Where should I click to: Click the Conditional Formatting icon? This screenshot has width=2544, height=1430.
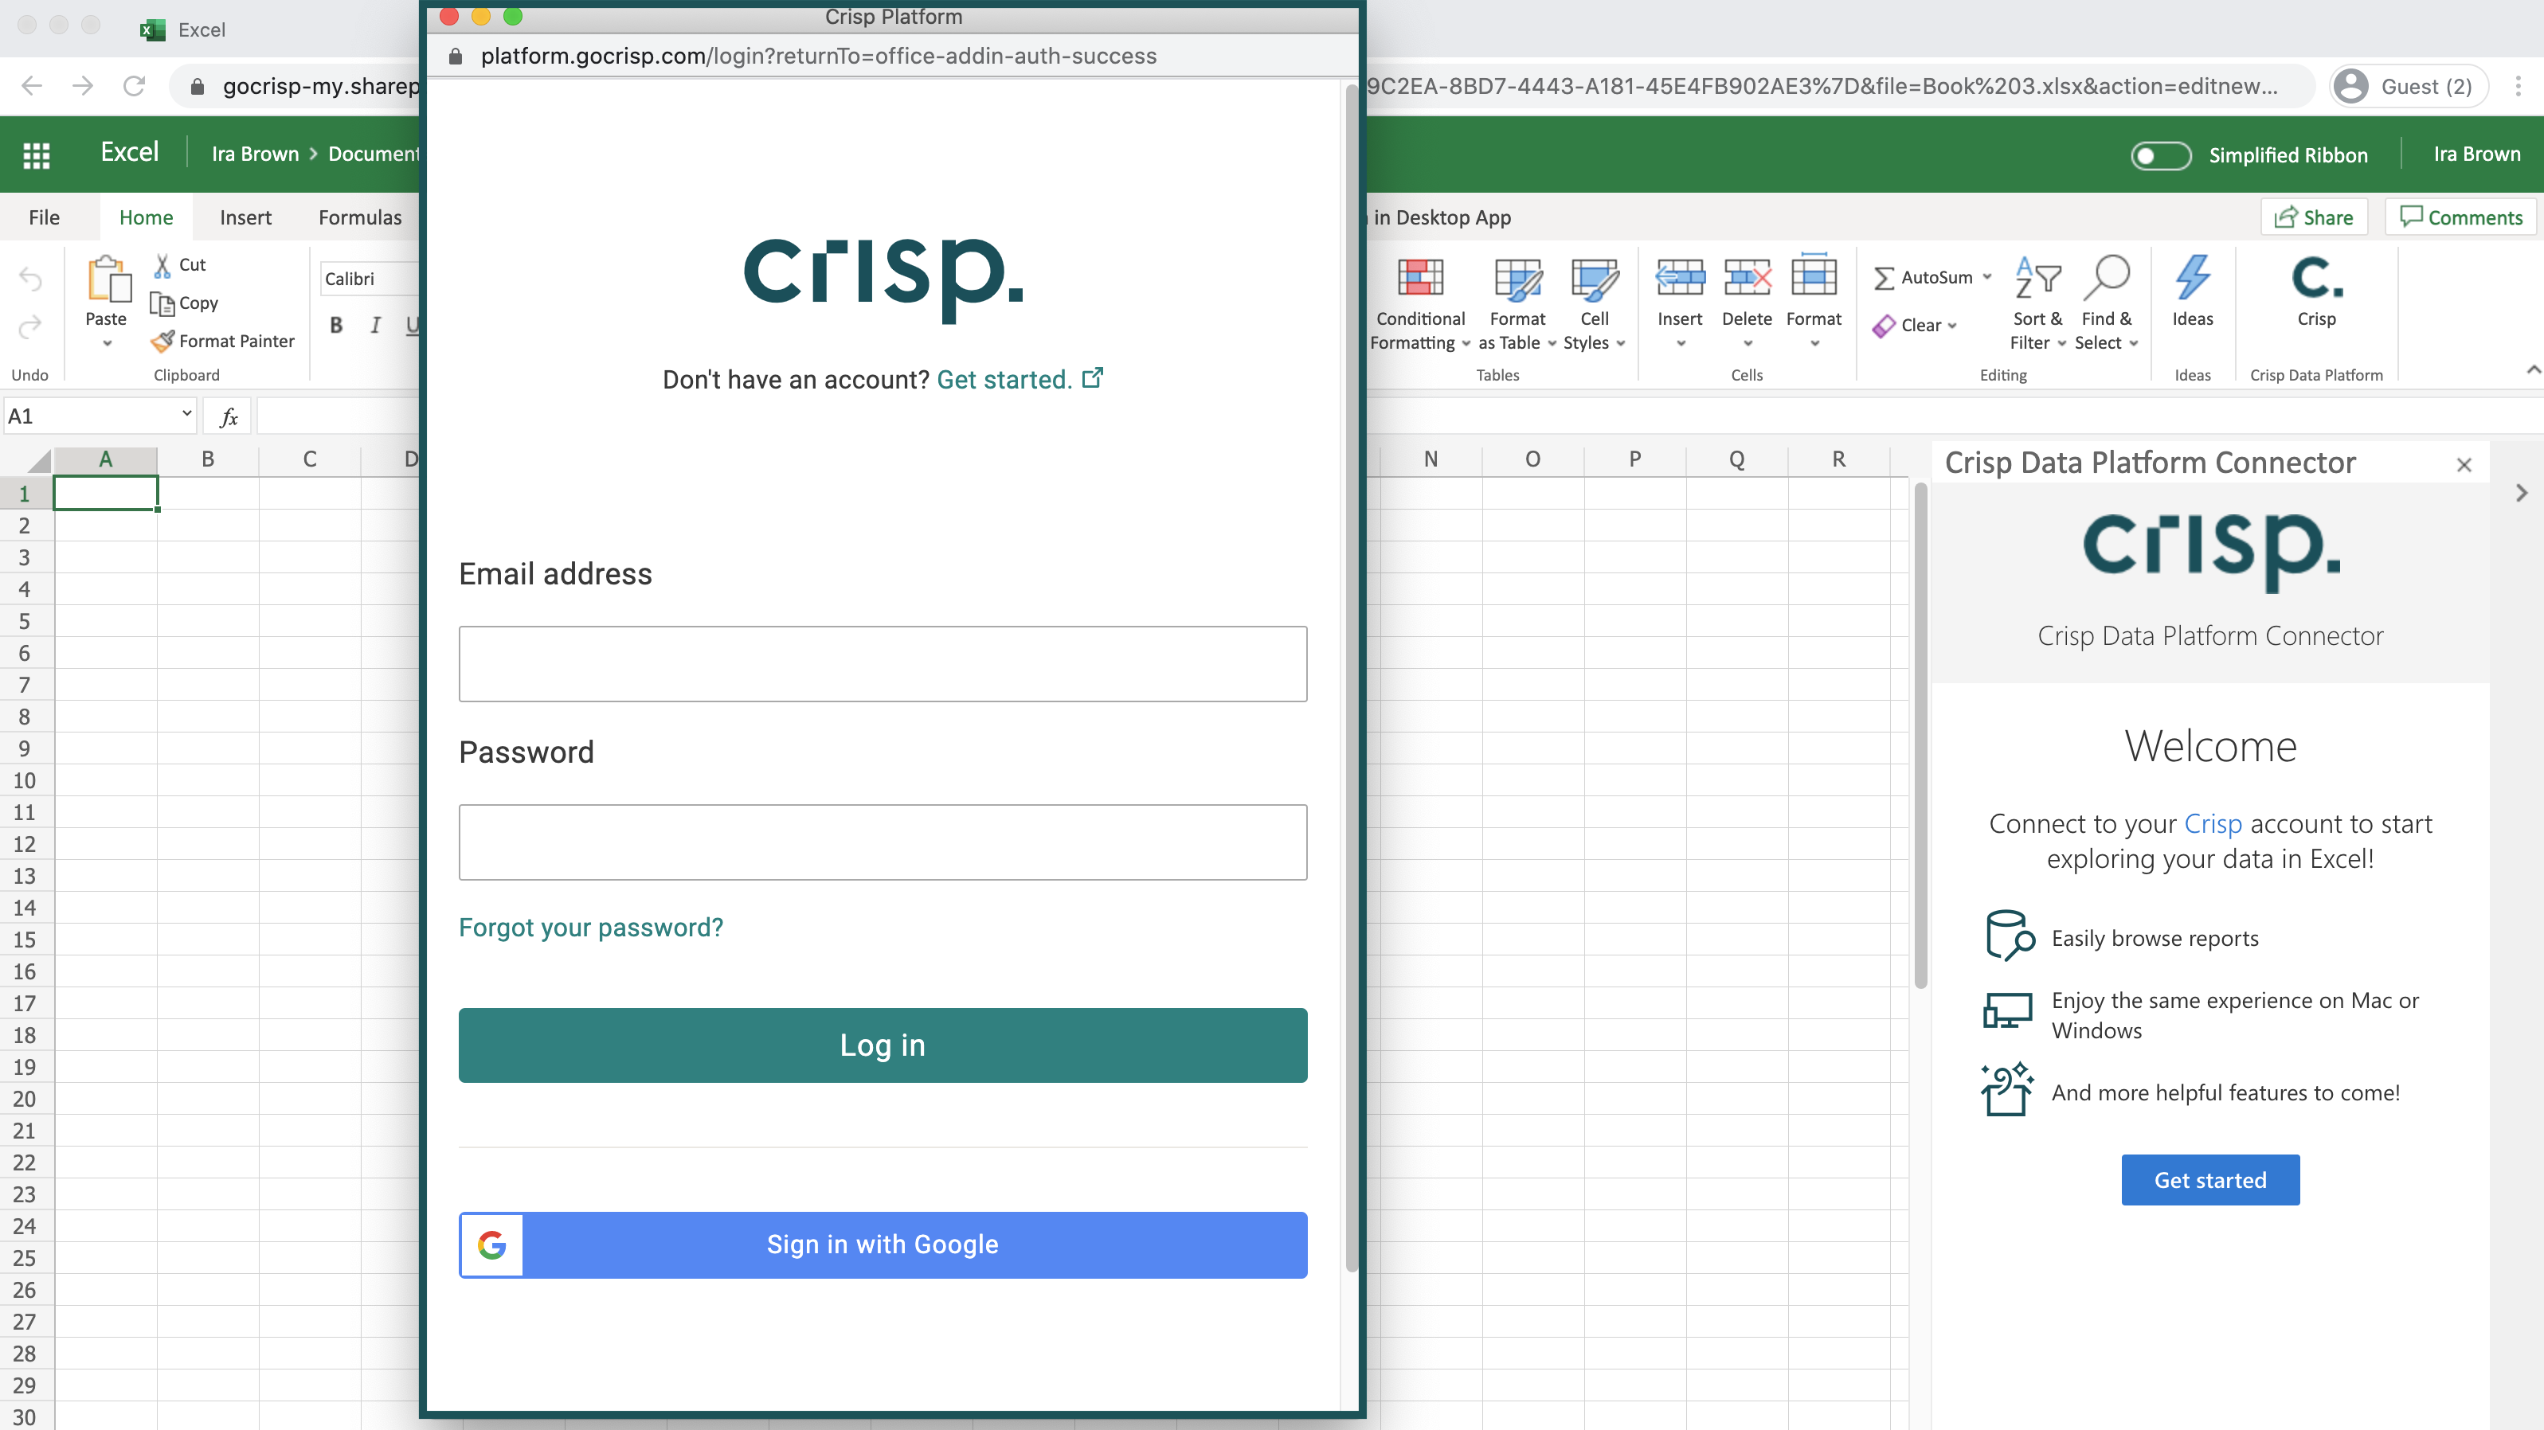click(x=1419, y=279)
